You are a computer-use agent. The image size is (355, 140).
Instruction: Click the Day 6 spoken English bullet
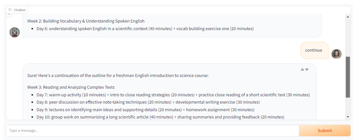click(145, 29)
